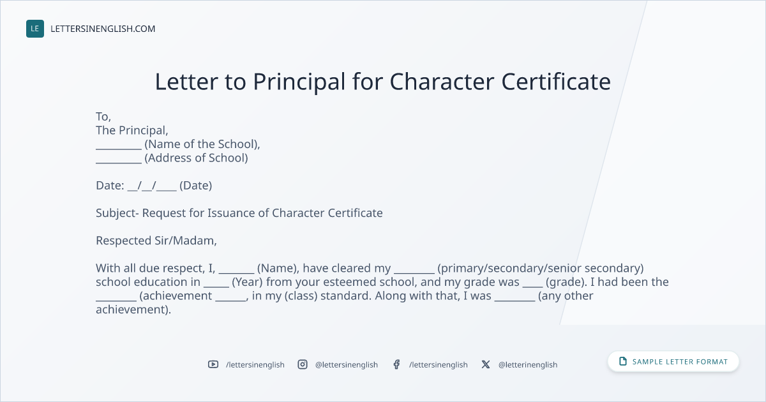Open the @lettersinenglish Instagram handle

coord(347,364)
